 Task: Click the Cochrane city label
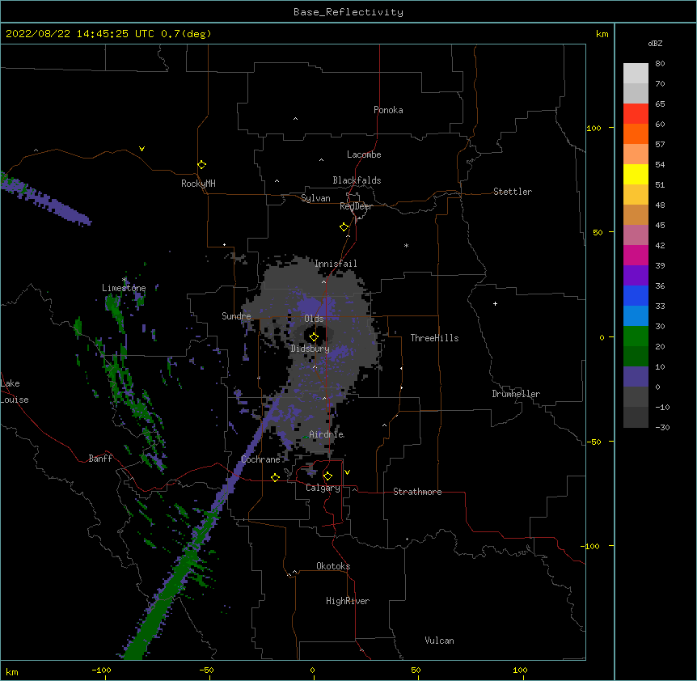click(x=260, y=459)
